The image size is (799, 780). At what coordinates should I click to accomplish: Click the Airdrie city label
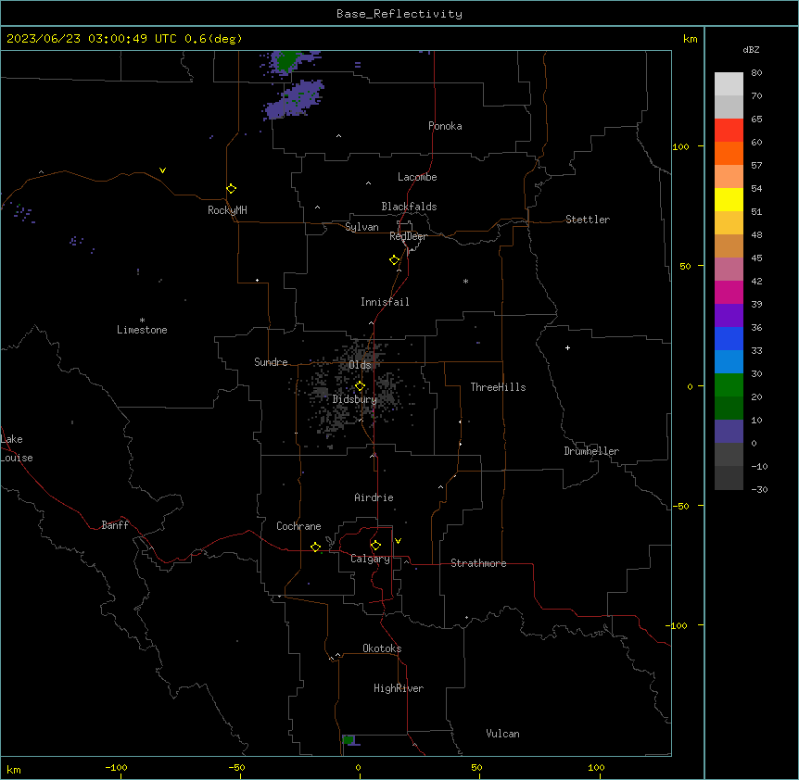(374, 497)
